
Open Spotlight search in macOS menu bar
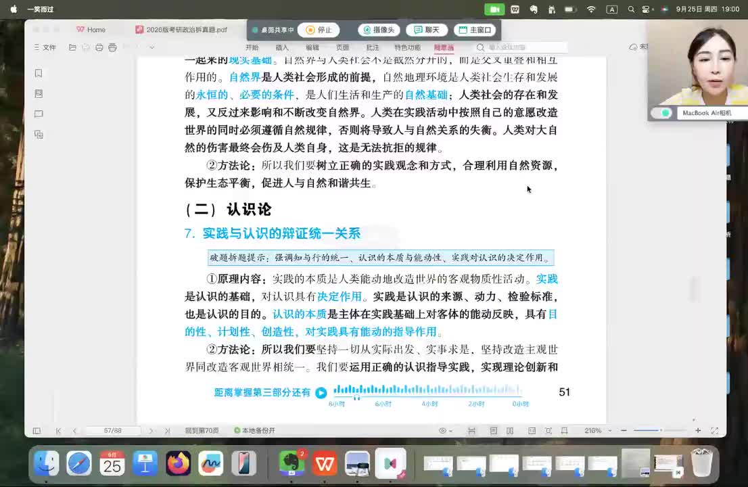click(631, 9)
